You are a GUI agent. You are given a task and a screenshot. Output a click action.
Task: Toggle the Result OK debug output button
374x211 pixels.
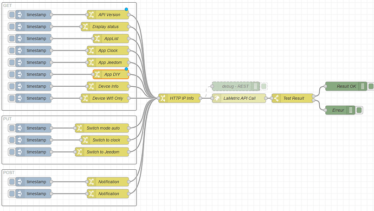pyautogui.click(x=371, y=86)
